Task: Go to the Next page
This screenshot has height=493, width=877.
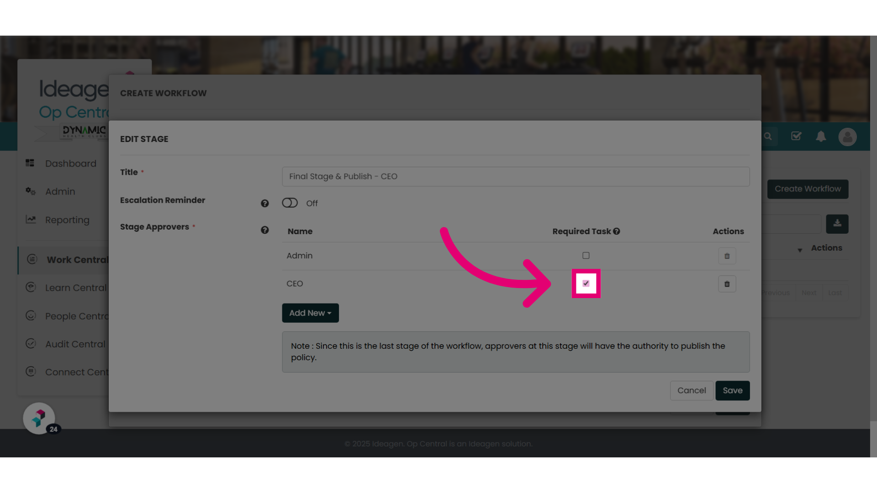Action: pyautogui.click(x=808, y=293)
